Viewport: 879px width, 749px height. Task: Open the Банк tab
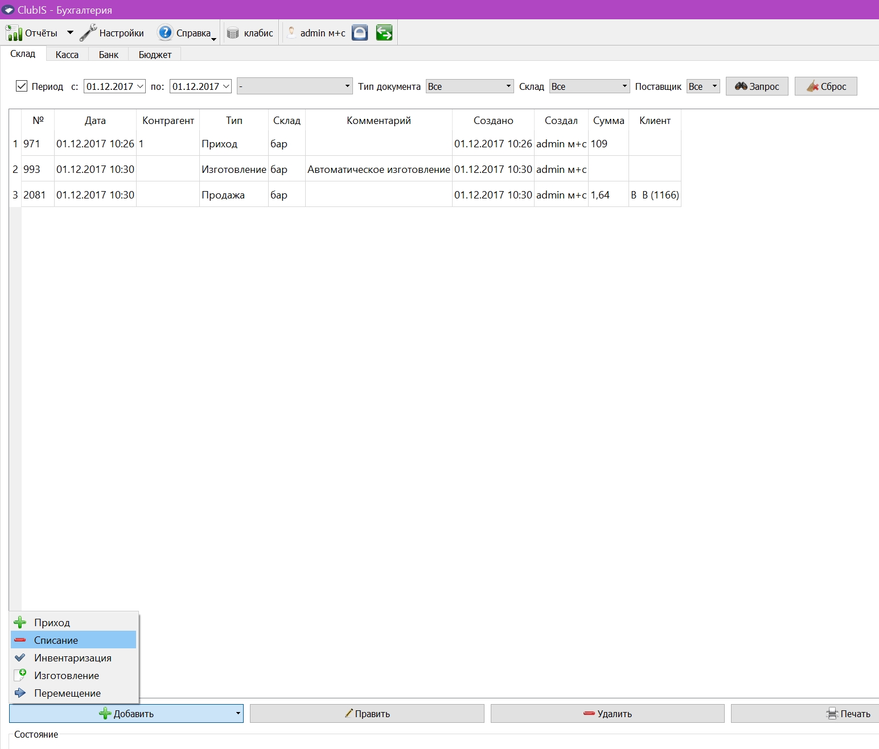[x=108, y=55]
